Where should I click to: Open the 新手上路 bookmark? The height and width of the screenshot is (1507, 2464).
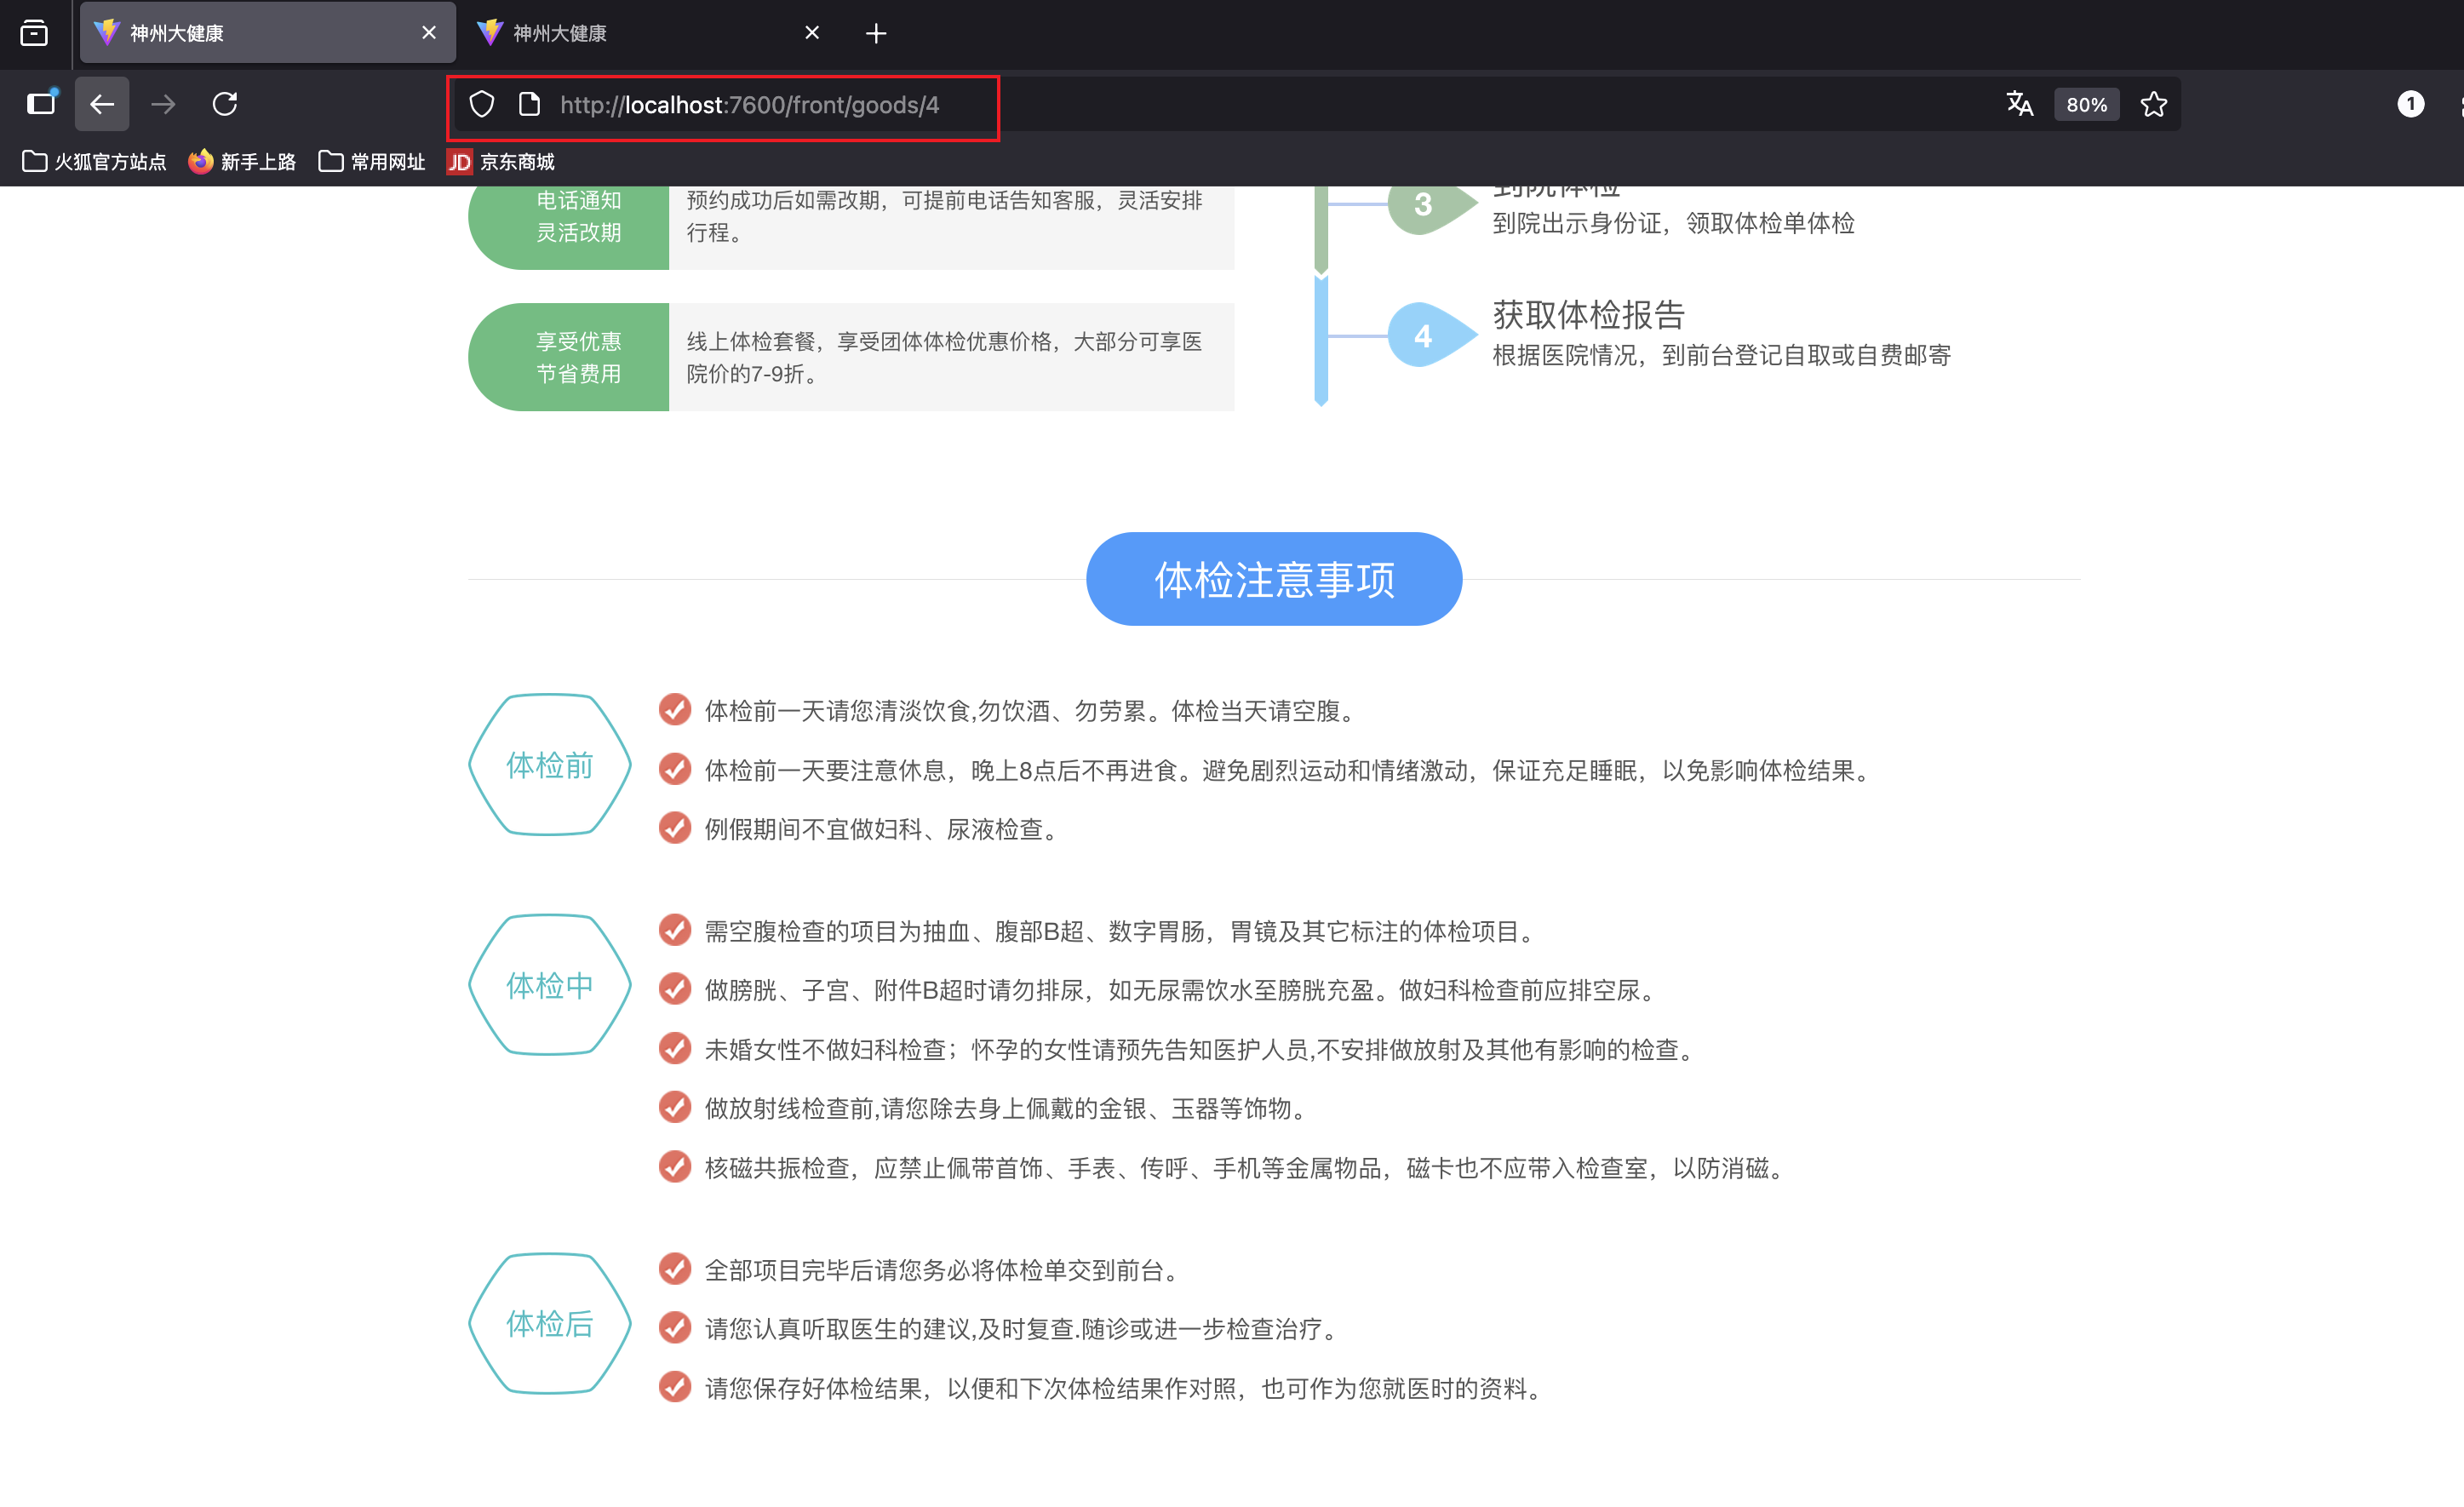[x=241, y=161]
